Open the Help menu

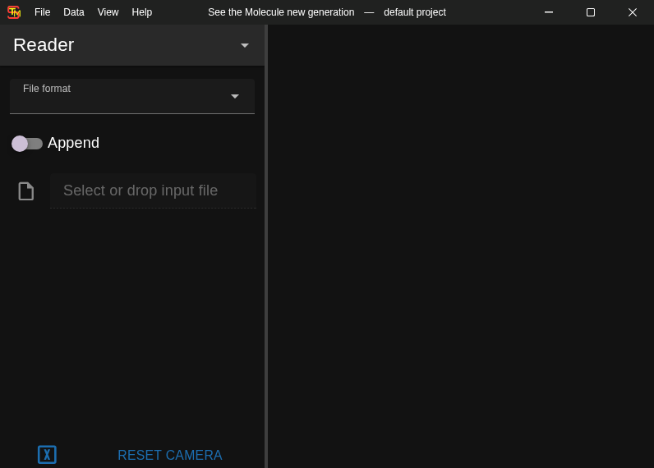142,12
